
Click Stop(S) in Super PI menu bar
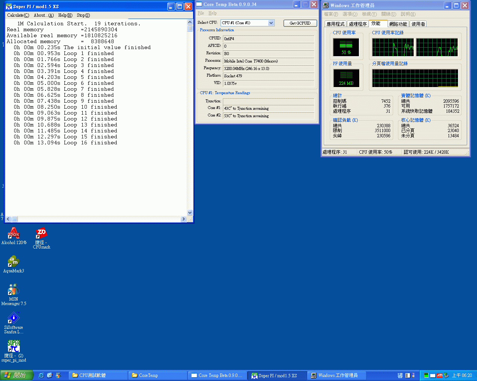(83, 15)
